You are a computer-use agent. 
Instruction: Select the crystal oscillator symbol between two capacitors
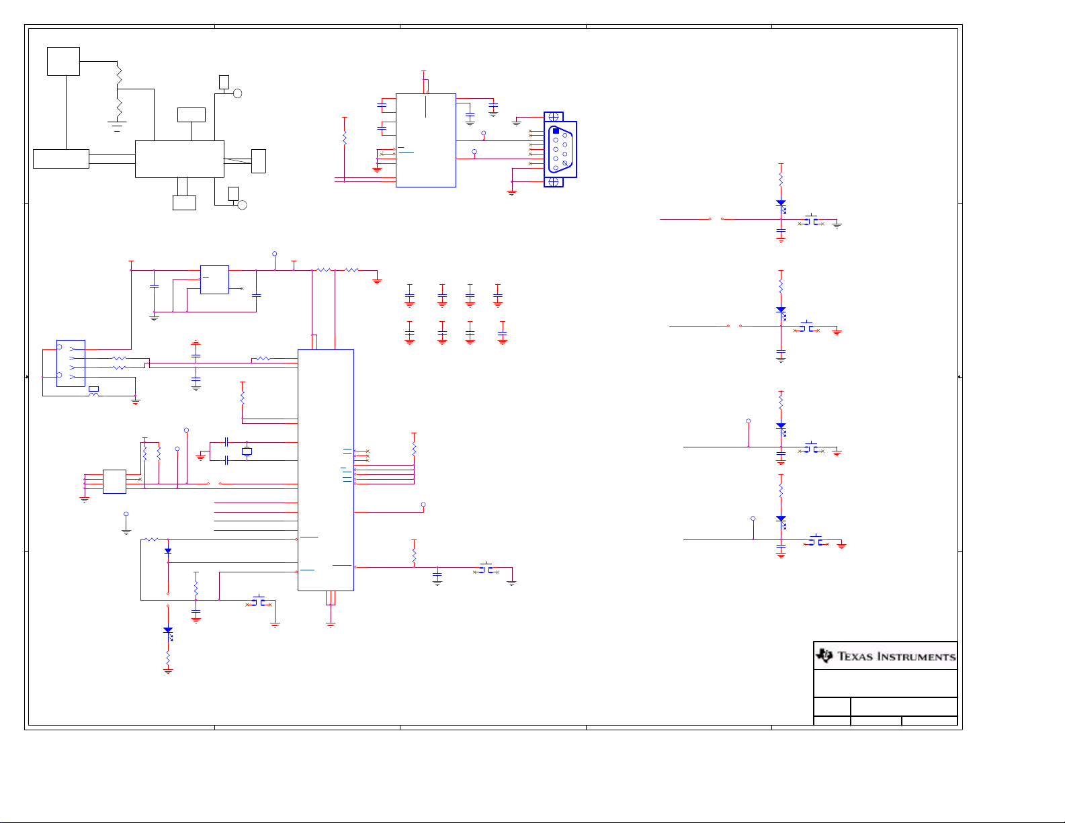point(247,451)
